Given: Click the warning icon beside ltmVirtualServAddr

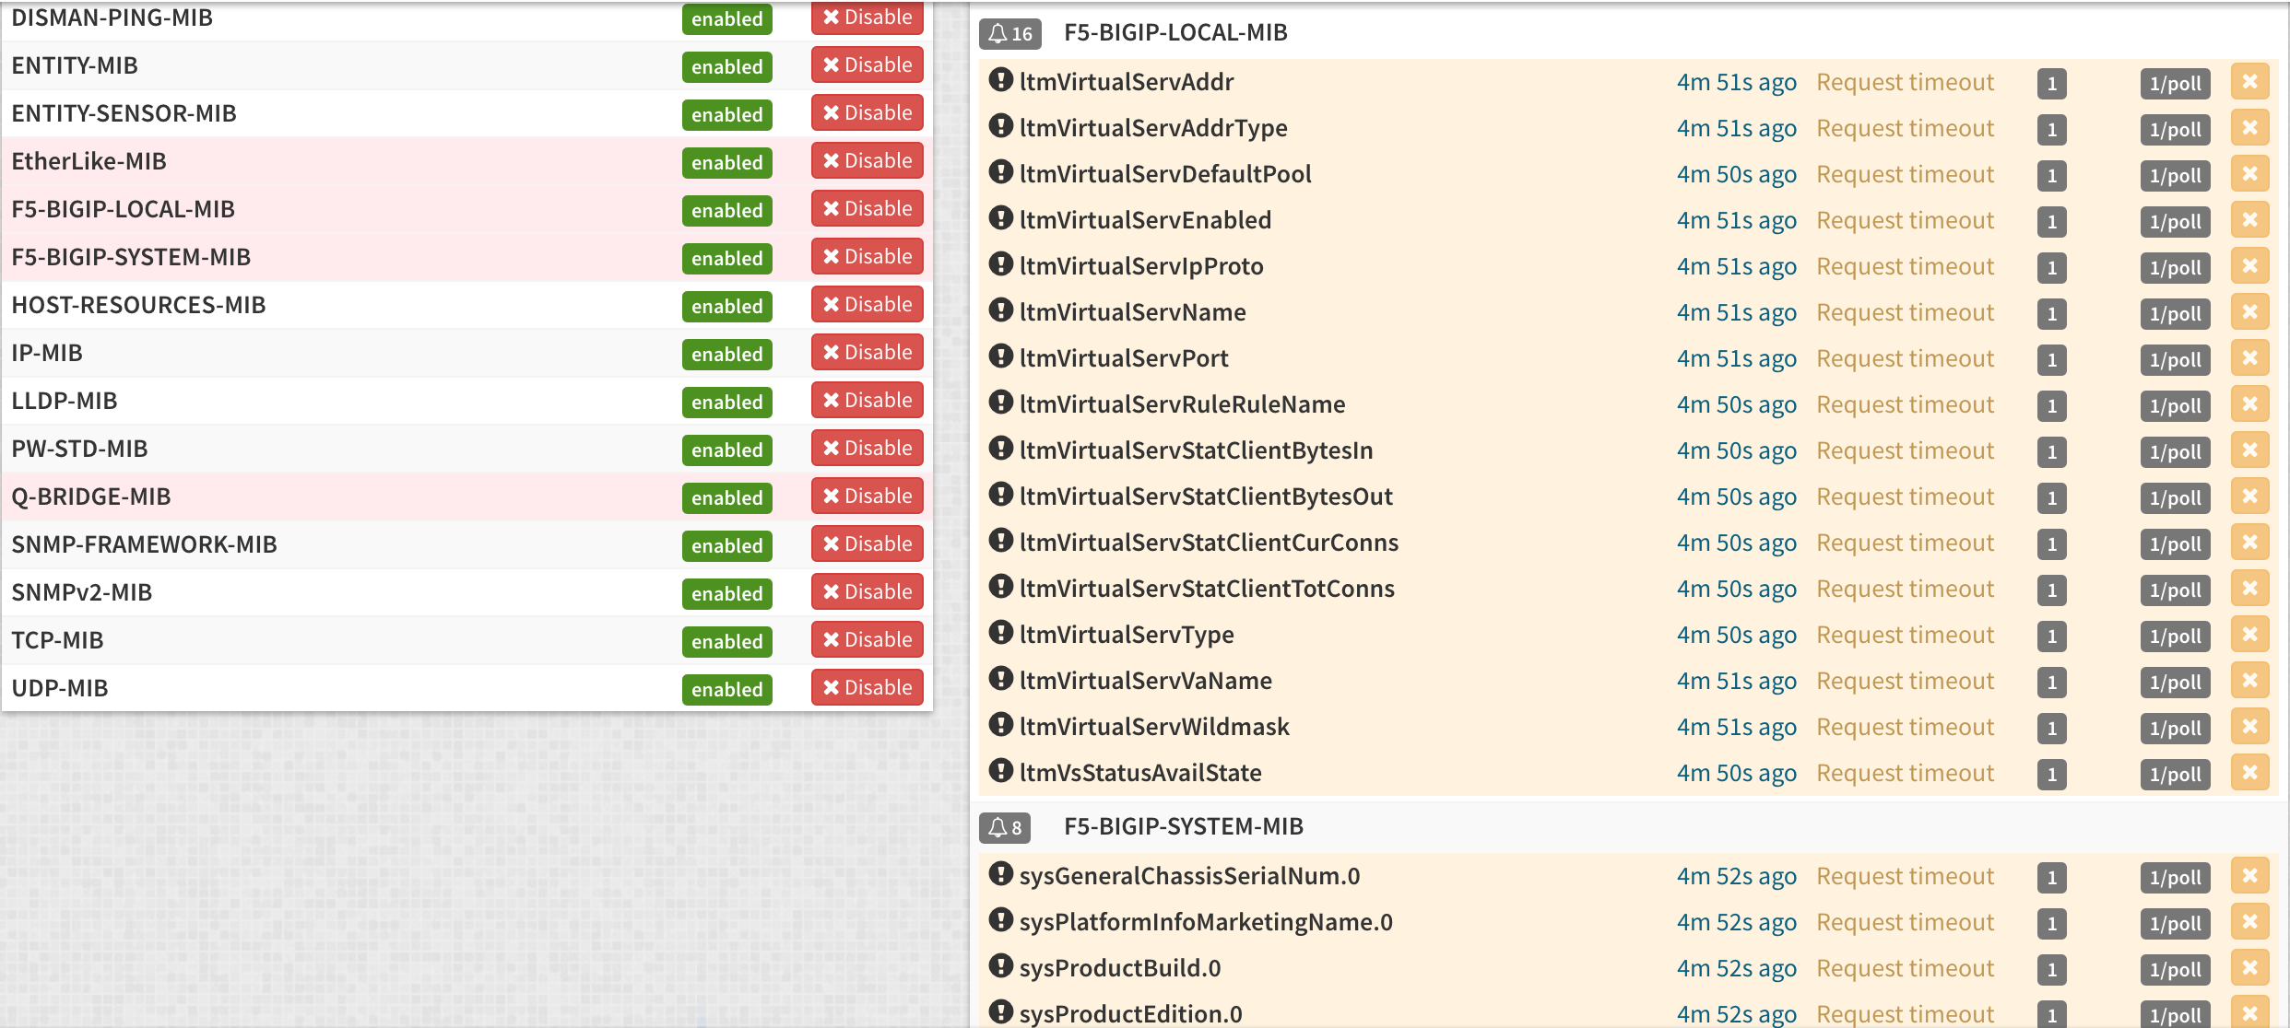Looking at the screenshot, I should tap(1000, 80).
